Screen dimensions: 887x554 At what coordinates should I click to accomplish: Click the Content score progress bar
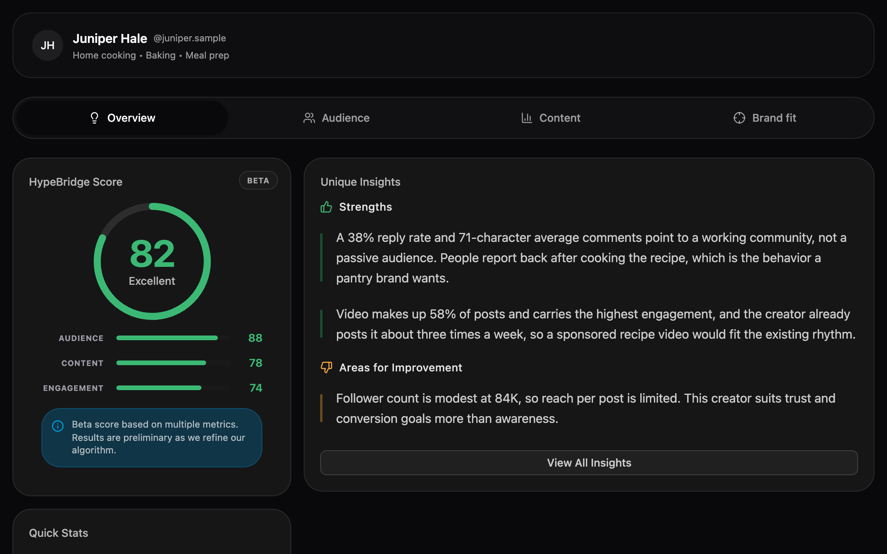(173, 363)
